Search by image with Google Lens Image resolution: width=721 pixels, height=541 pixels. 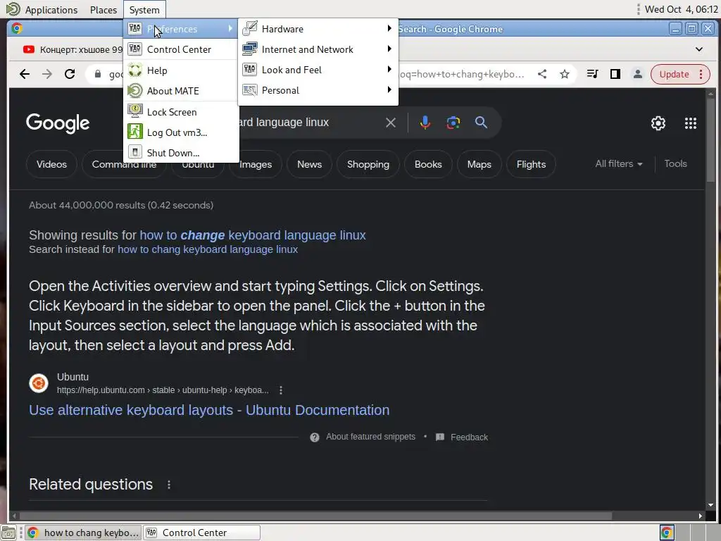coord(453,123)
